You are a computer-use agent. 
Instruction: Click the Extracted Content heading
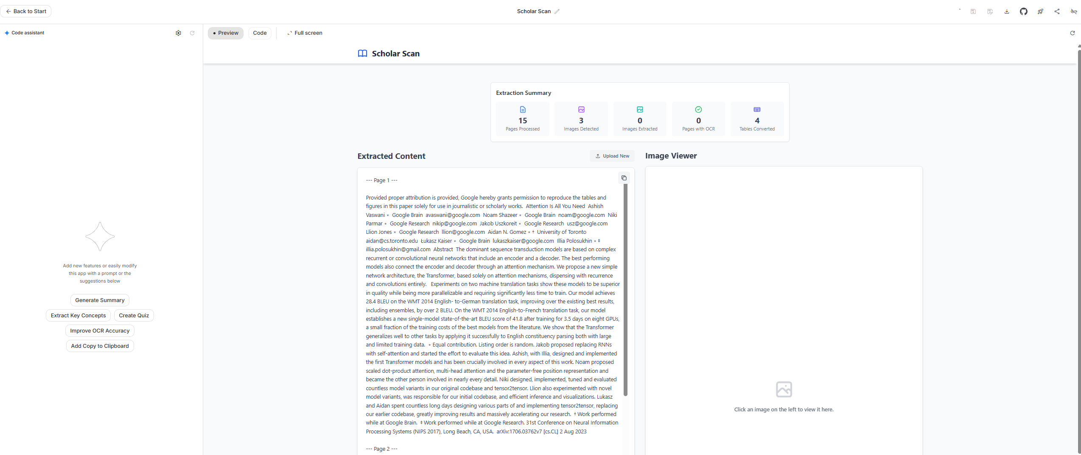pyautogui.click(x=391, y=156)
